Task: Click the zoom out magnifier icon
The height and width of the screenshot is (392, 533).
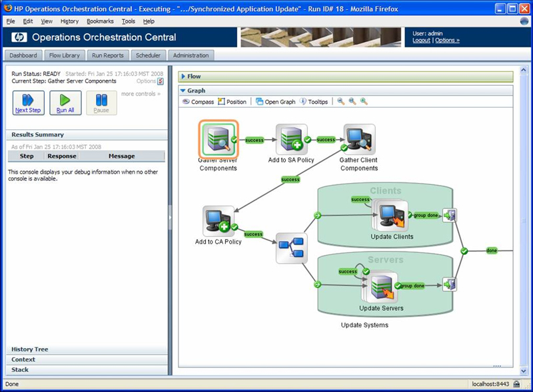Action: [340, 101]
